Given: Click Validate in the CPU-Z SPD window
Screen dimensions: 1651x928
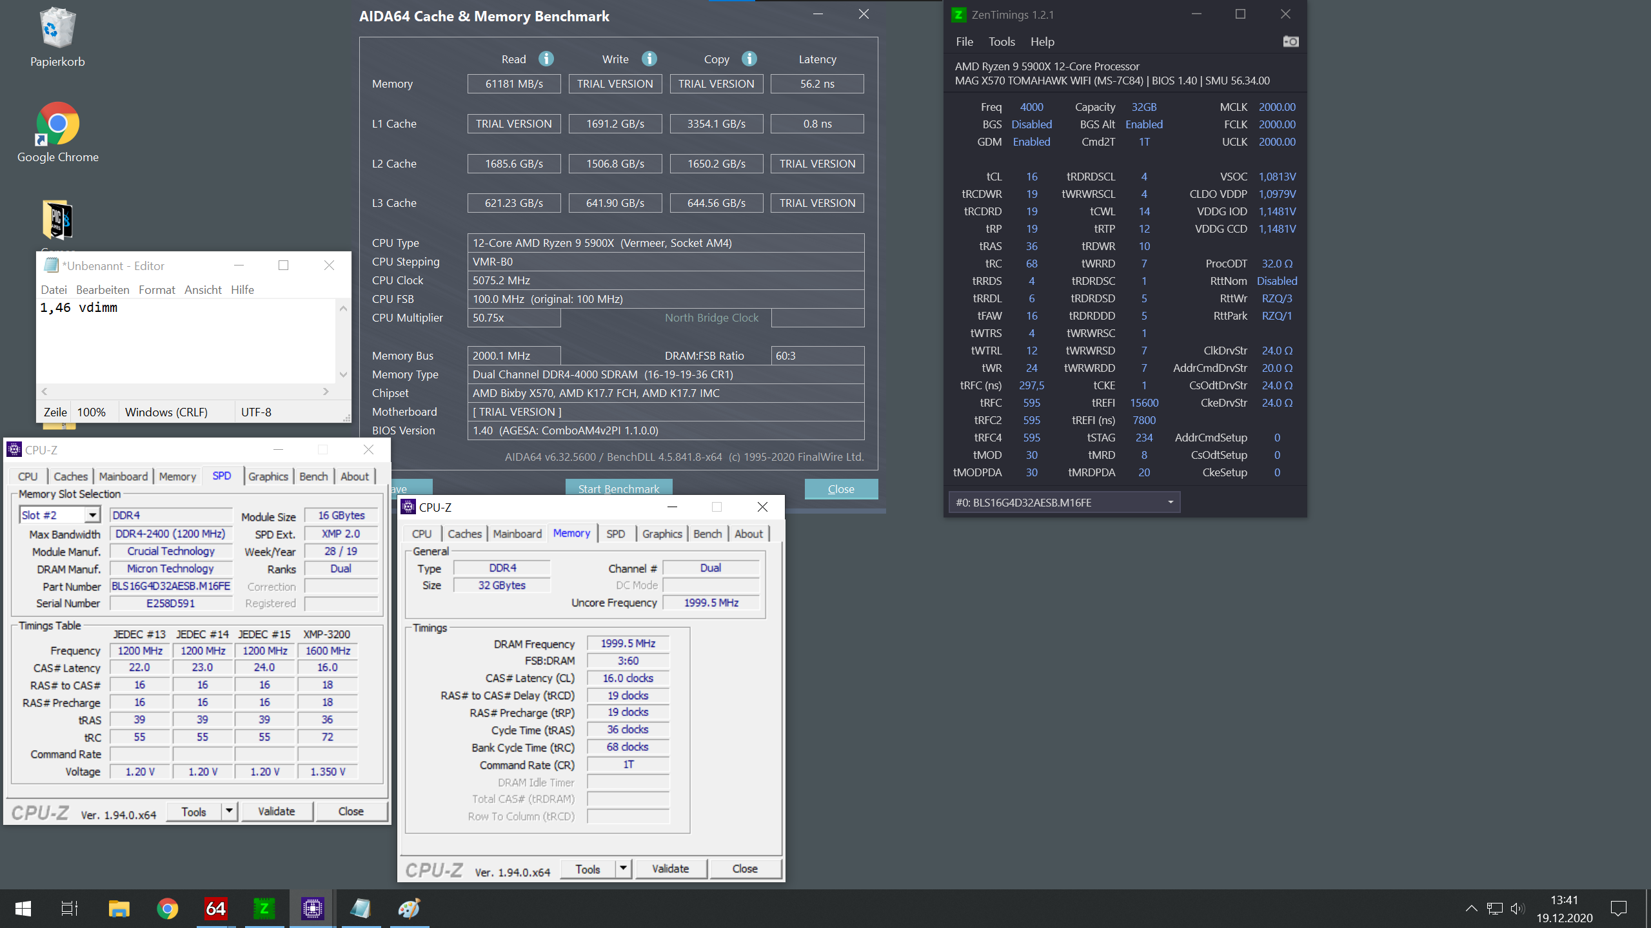Looking at the screenshot, I should tap(276, 811).
